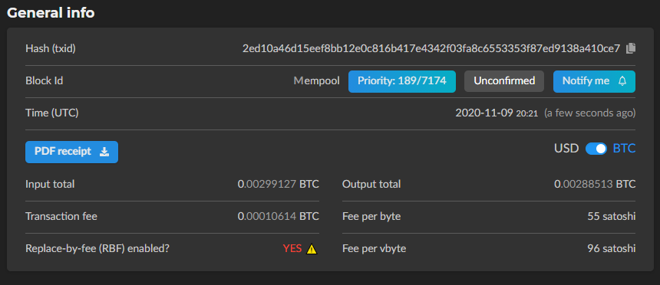Click the bell icon in Notify me

pos(622,81)
